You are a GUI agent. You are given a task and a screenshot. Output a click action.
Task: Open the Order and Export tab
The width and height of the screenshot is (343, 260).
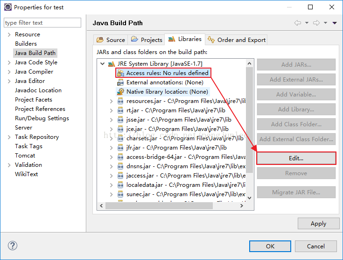236,40
